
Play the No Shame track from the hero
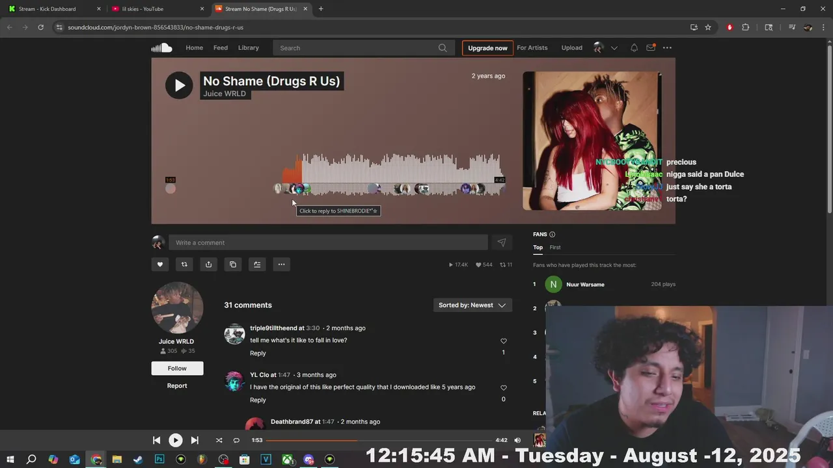(x=179, y=85)
